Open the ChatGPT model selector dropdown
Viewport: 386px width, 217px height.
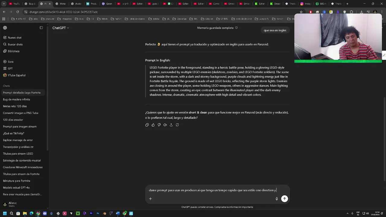pyautogui.click(x=61, y=28)
